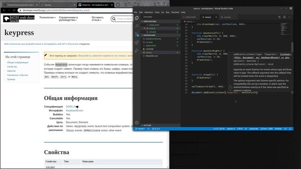
Task: Open the Edit menu in VS Code
Action: [141, 12]
